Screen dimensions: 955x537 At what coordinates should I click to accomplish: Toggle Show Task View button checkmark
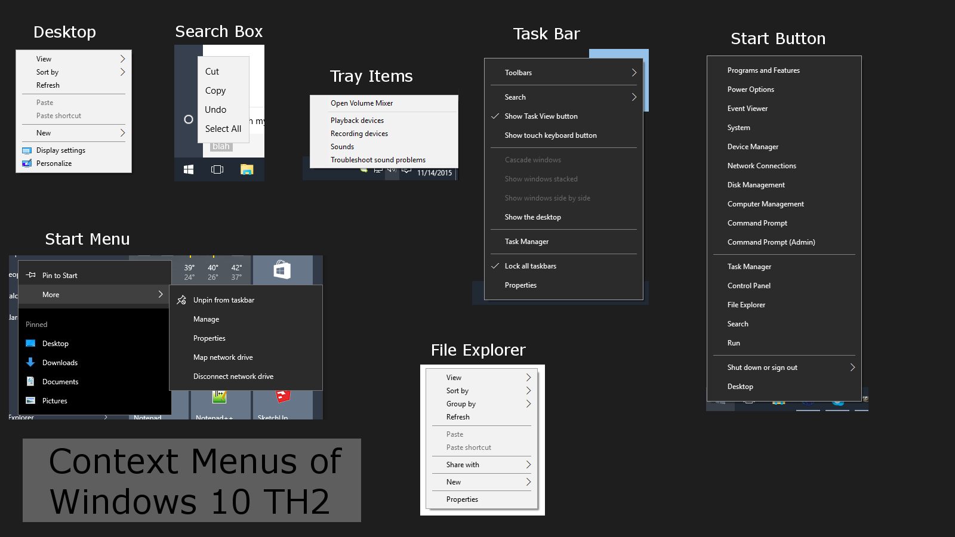pos(495,116)
